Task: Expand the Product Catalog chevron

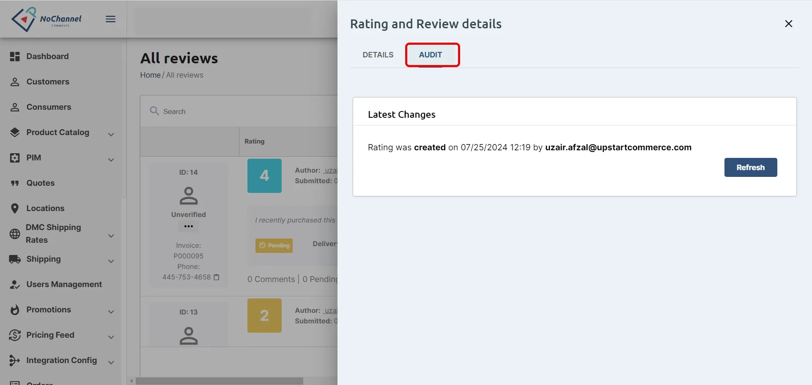Action: coord(111,135)
